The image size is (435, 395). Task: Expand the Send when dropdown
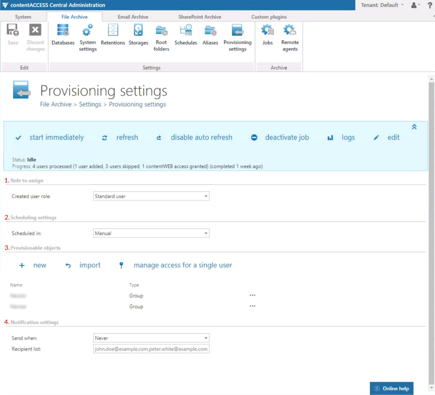pyautogui.click(x=151, y=338)
